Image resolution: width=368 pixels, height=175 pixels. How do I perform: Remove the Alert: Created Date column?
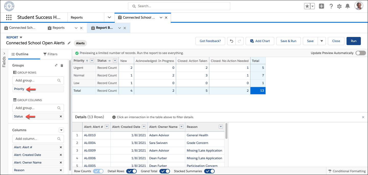click(x=61, y=155)
